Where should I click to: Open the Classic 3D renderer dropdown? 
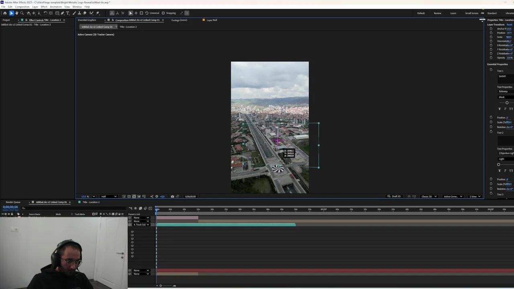pyautogui.click(x=429, y=197)
